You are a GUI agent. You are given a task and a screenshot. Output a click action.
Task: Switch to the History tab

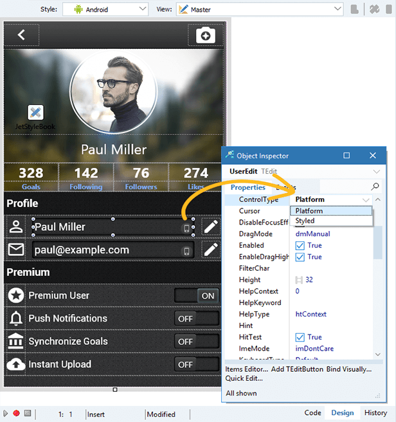tap(375, 413)
